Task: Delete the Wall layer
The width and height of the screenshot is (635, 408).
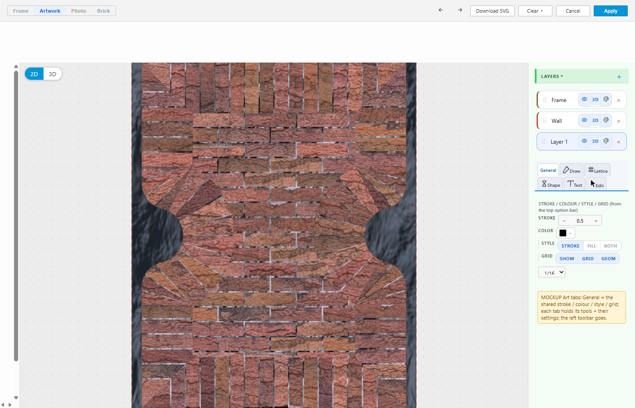Action: (619, 121)
